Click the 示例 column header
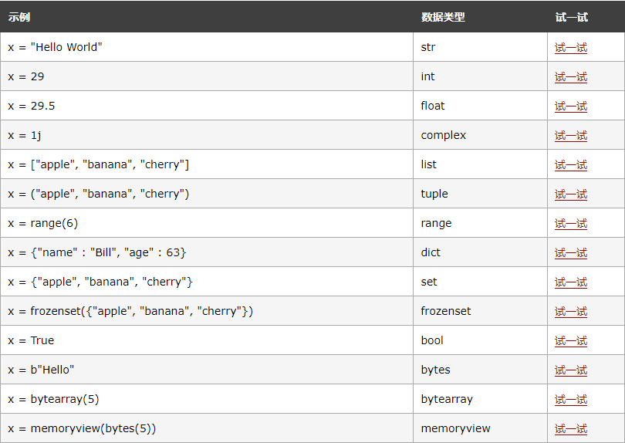Viewport: 625px width, 443px height. pyautogui.click(x=19, y=17)
